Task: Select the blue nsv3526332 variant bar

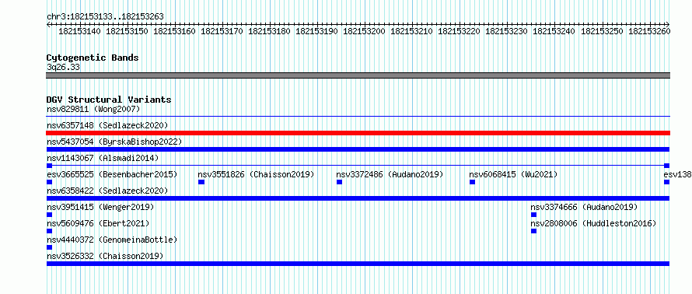Action: (358, 264)
